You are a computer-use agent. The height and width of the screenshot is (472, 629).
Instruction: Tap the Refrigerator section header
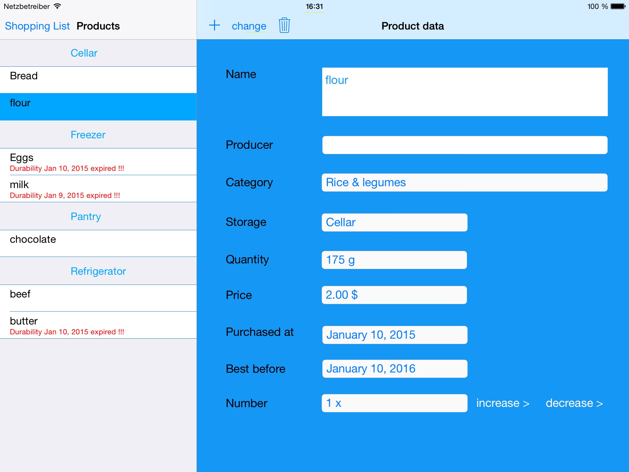(x=98, y=271)
